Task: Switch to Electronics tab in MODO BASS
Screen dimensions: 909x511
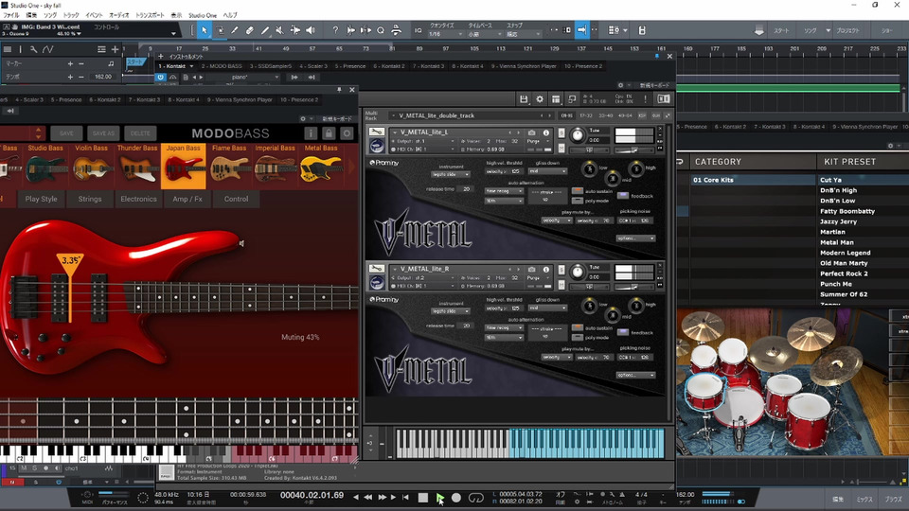Action: [138, 199]
